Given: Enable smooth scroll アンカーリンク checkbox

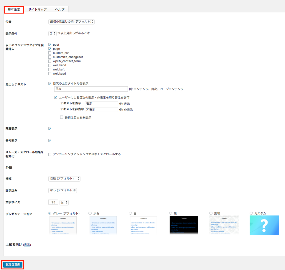Looking at the screenshot, I should point(50,154).
